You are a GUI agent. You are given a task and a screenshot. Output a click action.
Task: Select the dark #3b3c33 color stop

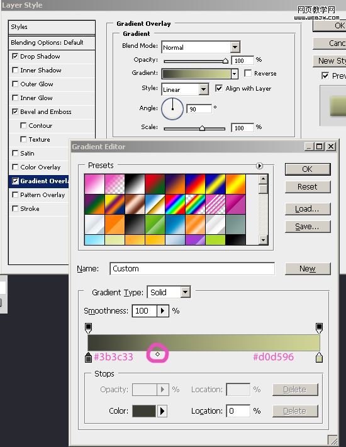[x=88, y=358]
